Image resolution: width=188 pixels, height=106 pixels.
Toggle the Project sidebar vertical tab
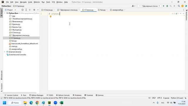click(1, 13)
